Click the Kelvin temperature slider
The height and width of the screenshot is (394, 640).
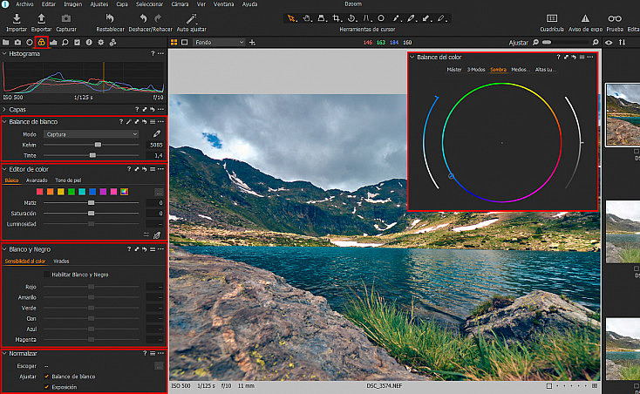click(x=91, y=145)
